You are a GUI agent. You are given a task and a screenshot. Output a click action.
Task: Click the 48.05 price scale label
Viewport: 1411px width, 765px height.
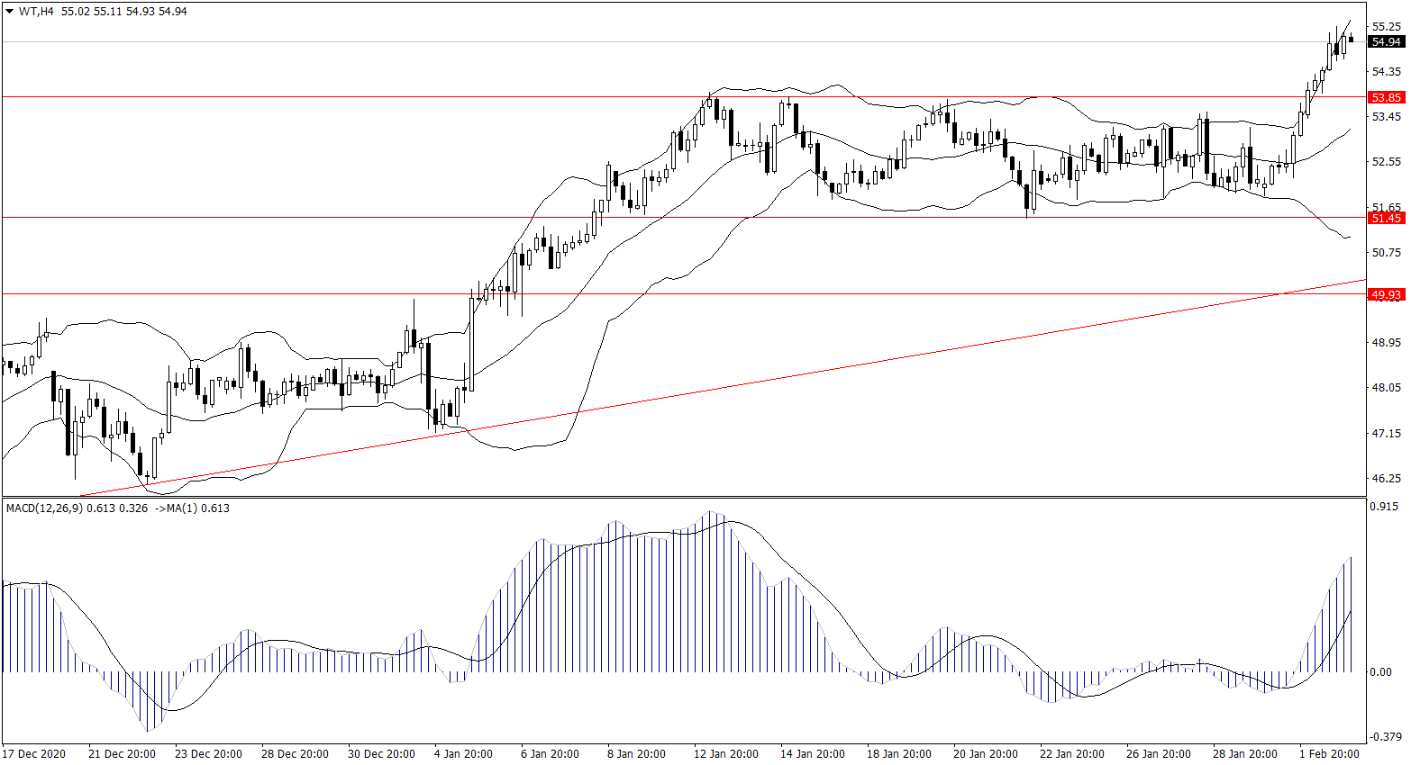tap(1386, 388)
